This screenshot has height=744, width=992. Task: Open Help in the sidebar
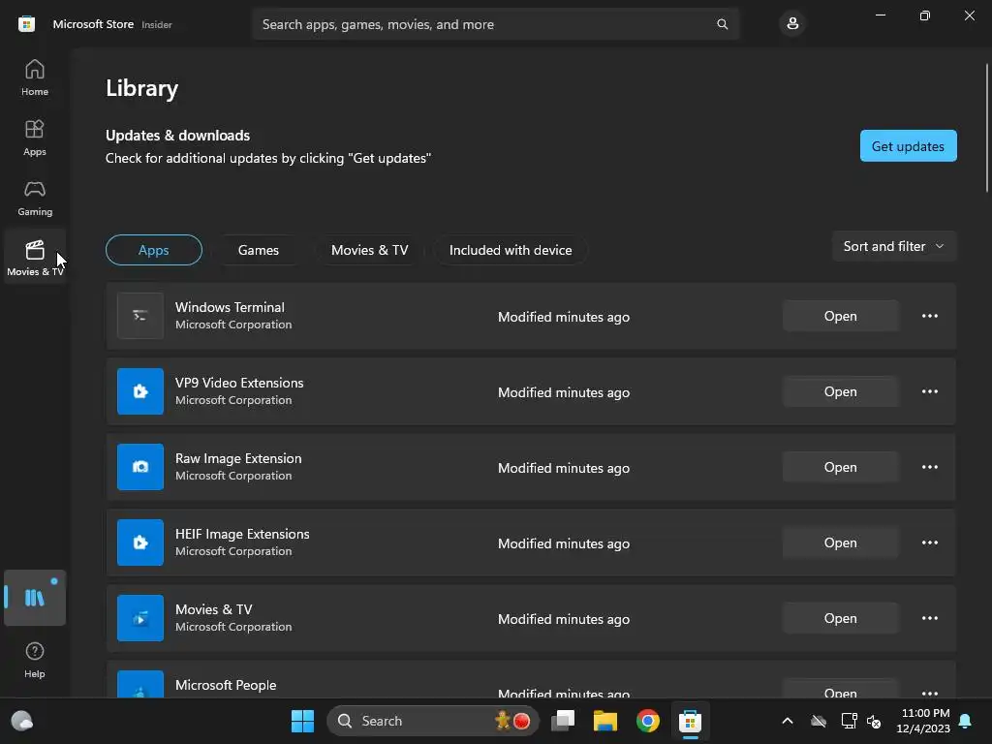tap(35, 660)
